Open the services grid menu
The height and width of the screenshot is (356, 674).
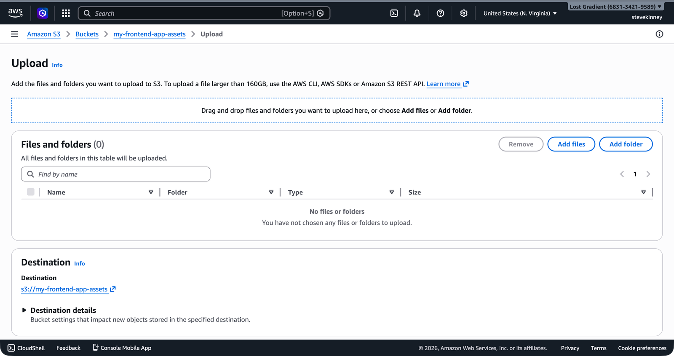(x=66, y=13)
